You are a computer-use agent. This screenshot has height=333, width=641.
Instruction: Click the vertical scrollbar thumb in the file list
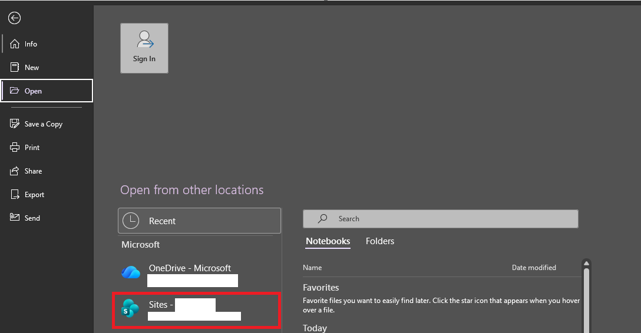pos(586,300)
